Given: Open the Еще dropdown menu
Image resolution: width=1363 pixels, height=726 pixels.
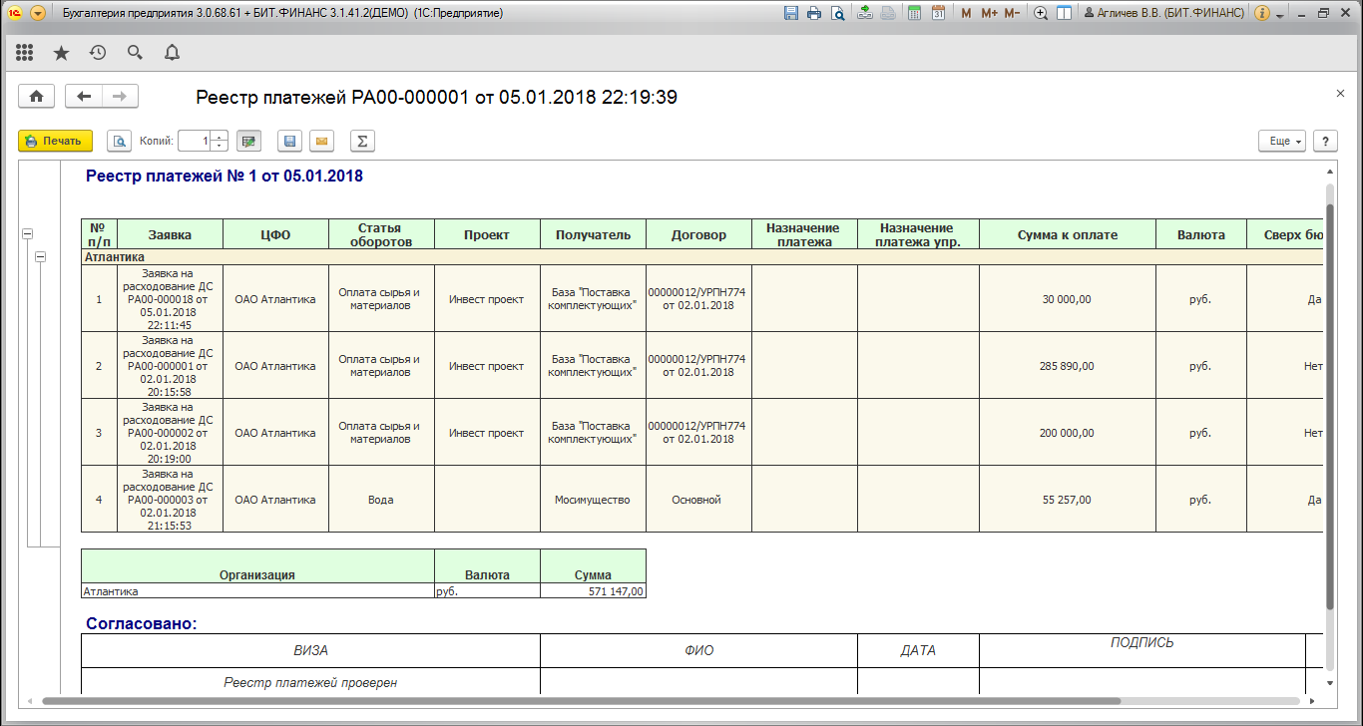Looking at the screenshot, I should (x=1281, y=142).
